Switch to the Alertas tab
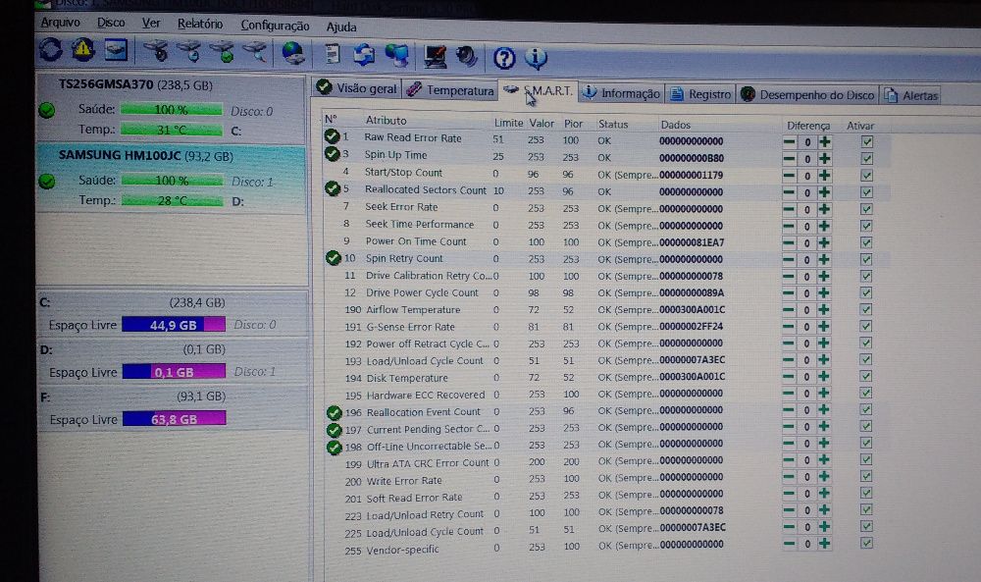Screen dimensions: 981x582 point(911,95)
